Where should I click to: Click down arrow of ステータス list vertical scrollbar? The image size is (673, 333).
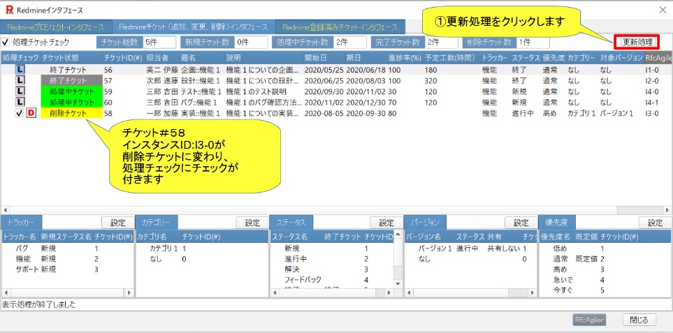pyautogui.click(x=398, y=283)
